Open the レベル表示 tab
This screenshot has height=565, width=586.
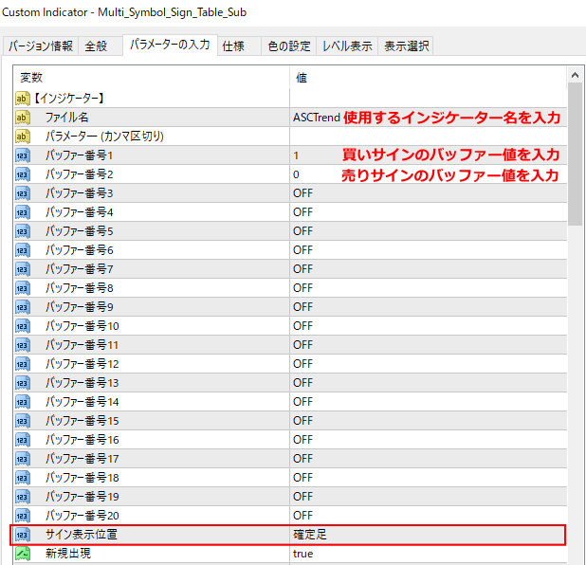pyautogui.click(x=347, y=46)
